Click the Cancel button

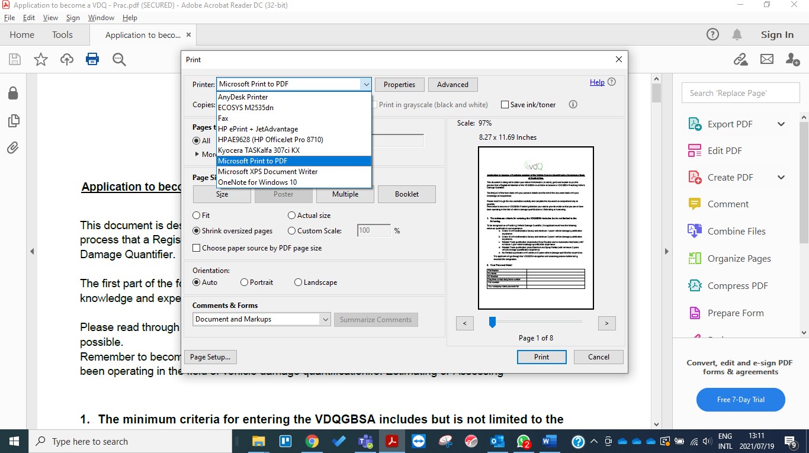click(x=599, y=357)
